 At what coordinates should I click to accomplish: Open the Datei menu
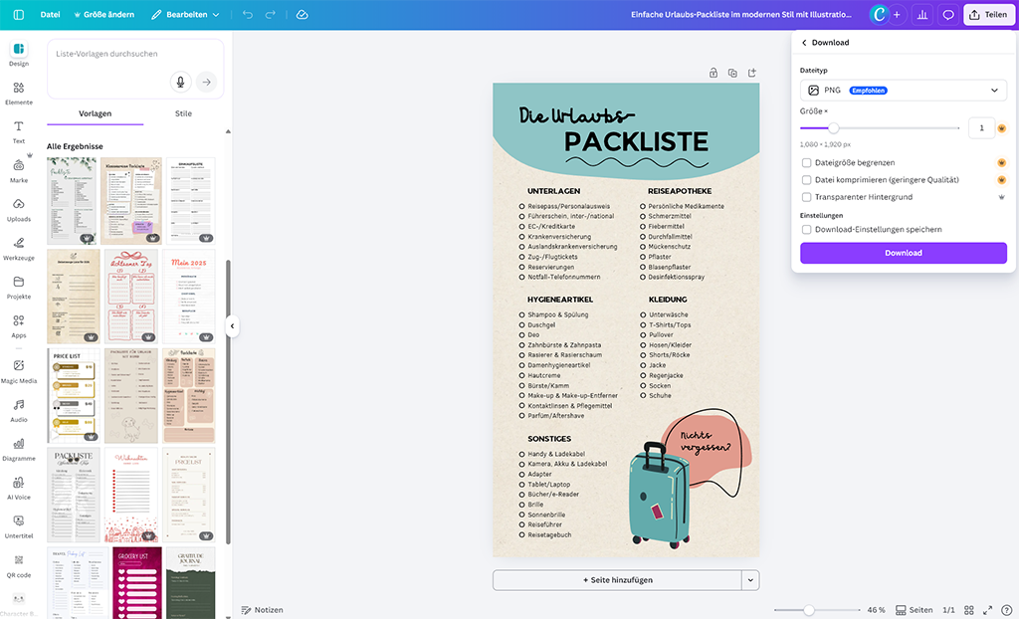(x=50, y=14)
